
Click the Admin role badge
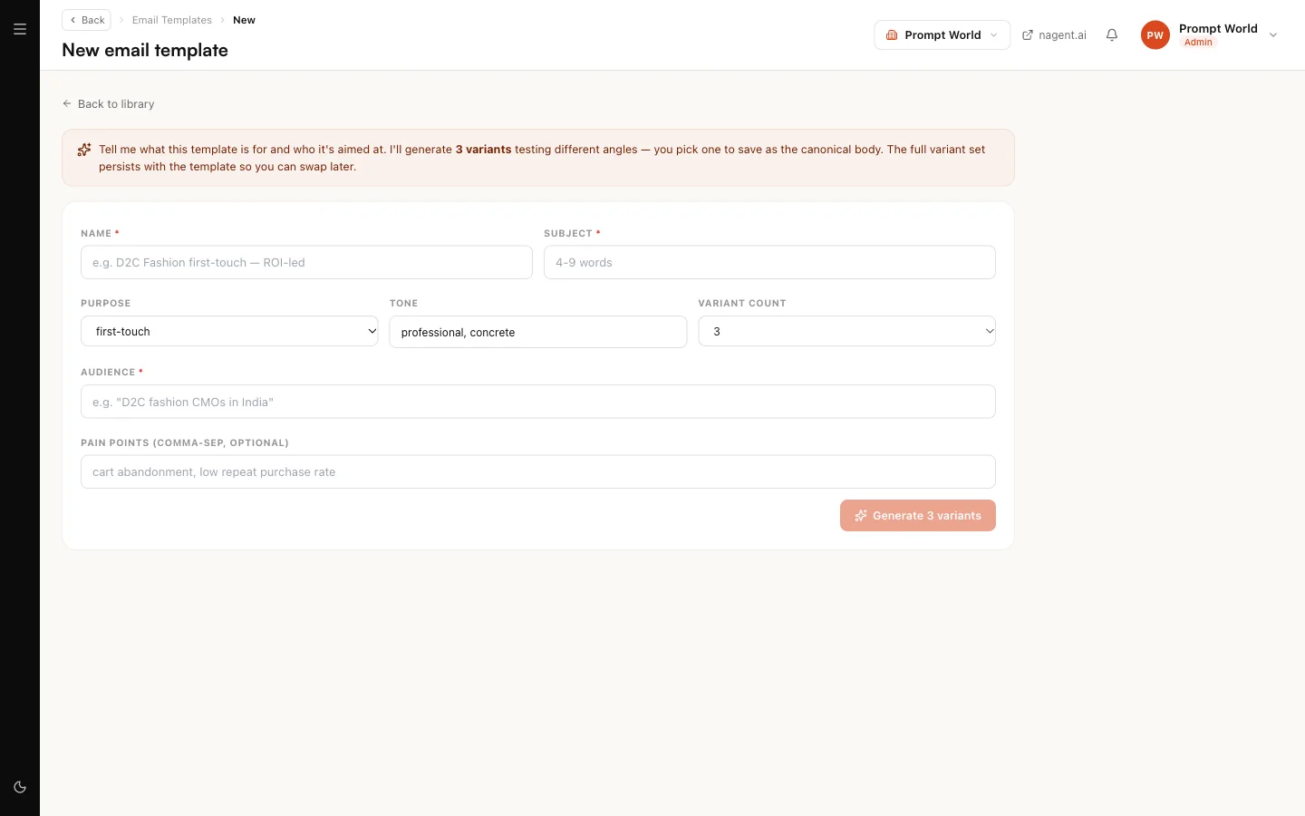[x=1198, y=43]
